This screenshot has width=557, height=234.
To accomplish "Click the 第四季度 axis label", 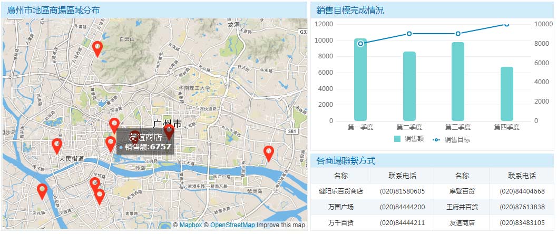I will pos(506,127).
